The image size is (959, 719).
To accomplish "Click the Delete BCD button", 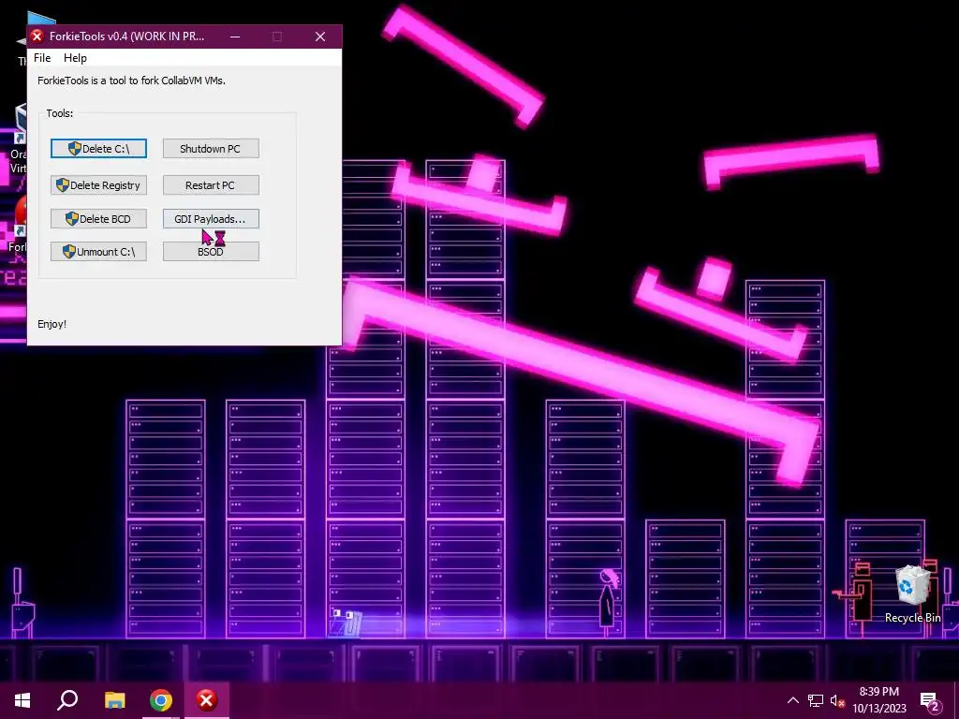I will [x=98, y=219].
